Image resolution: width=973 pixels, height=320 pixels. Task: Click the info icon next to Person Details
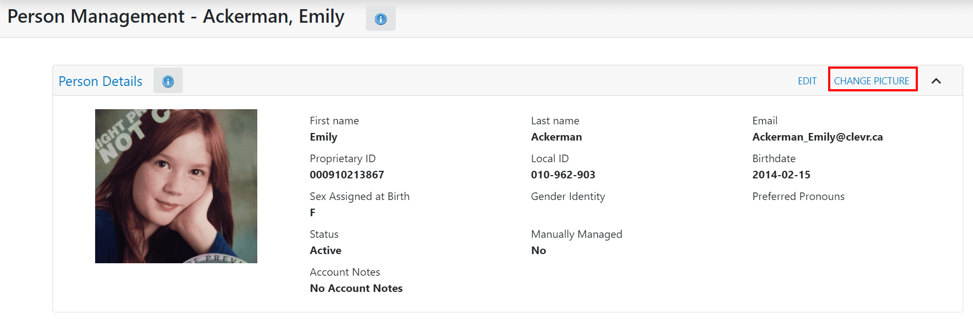tap(168, 81)
